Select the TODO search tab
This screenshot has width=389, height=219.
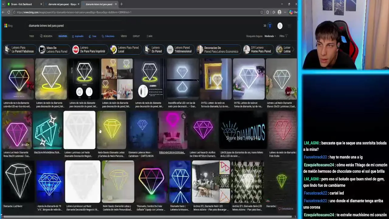click(32, 36)
